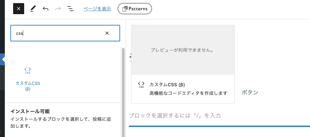The image size is (310, 137).
Task: Open the ページを表示 link
Action: (x=97, y=9)
